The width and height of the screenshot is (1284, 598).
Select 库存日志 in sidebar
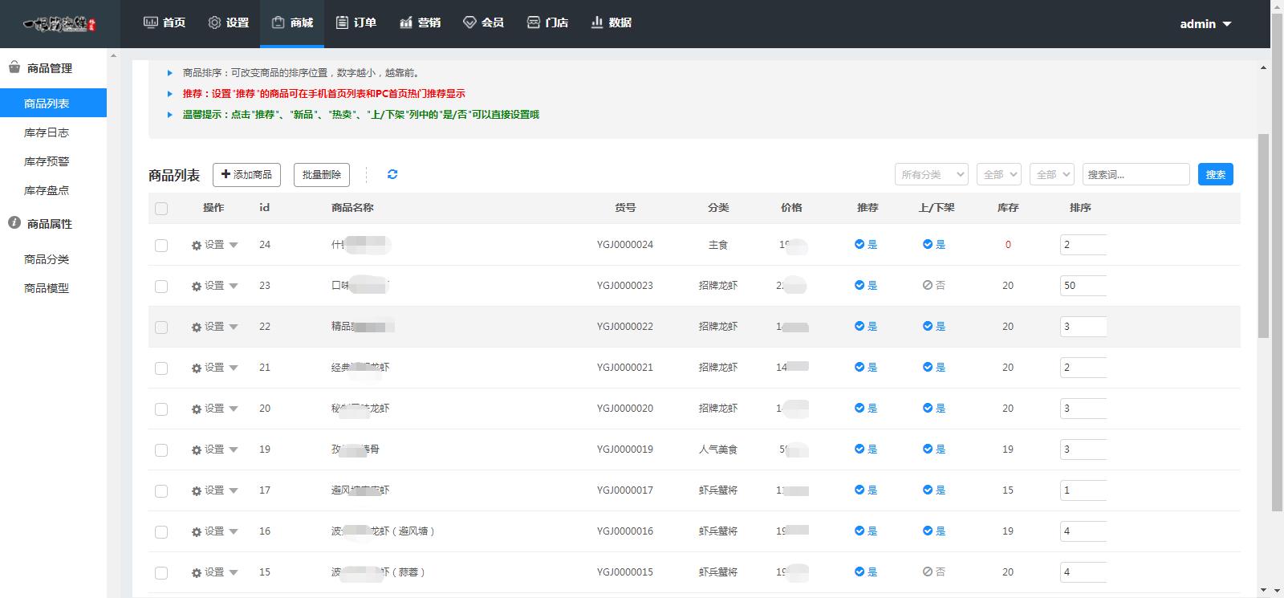(x=47, y=132)
